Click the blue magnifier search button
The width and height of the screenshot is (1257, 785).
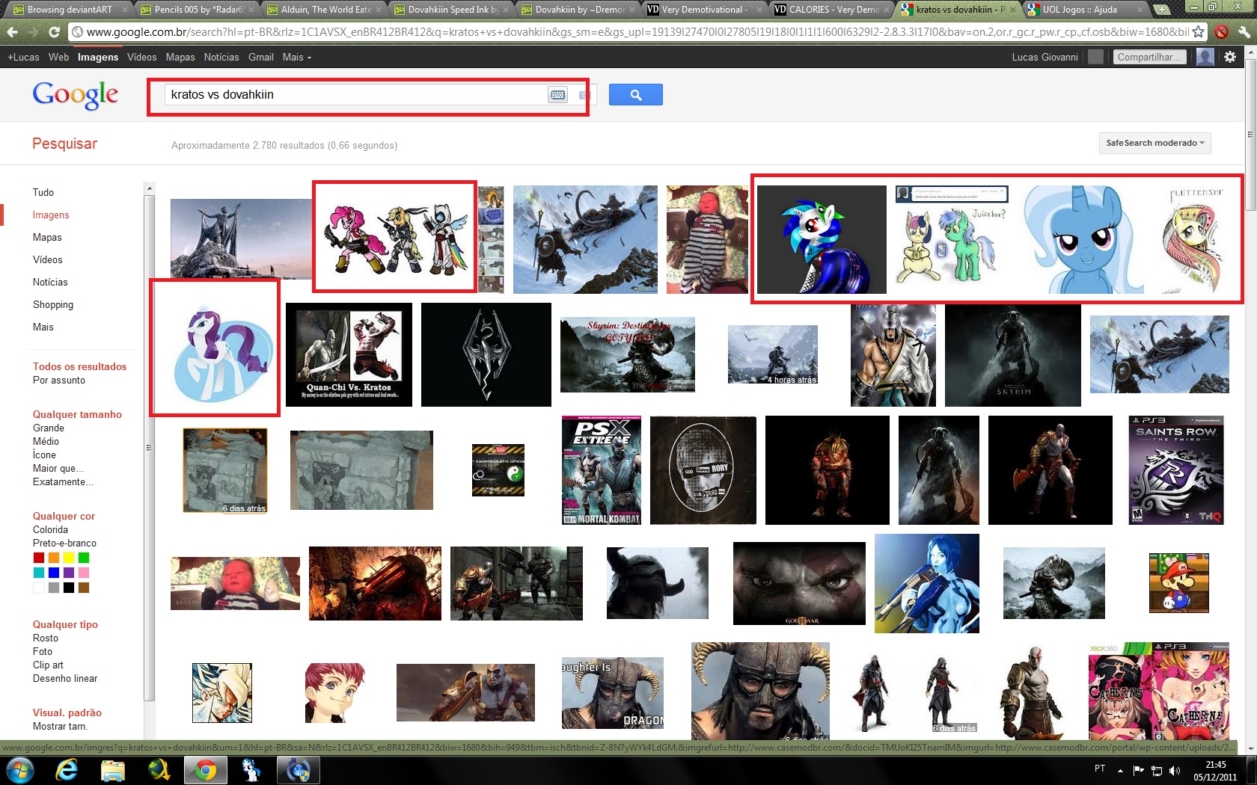pos(636,95)
